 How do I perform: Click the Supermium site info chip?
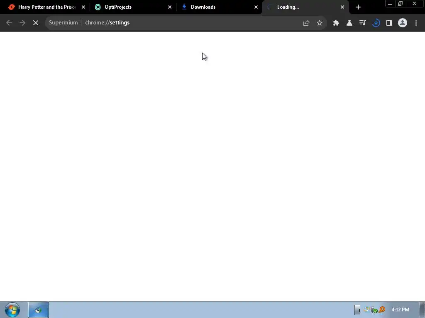63,23
